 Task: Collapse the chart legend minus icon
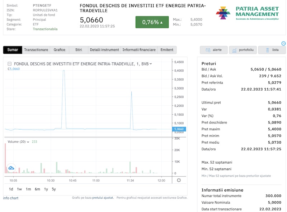click(10, 64)
